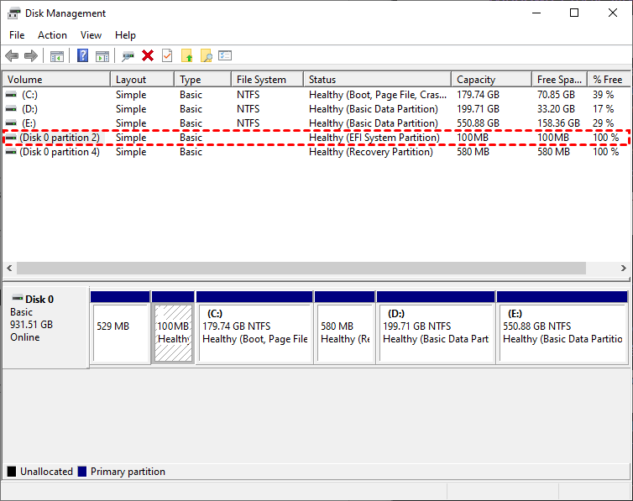633x501 pixels.
Task: Click the Forward arrow toolbar icon
Action: coord(31,55)
